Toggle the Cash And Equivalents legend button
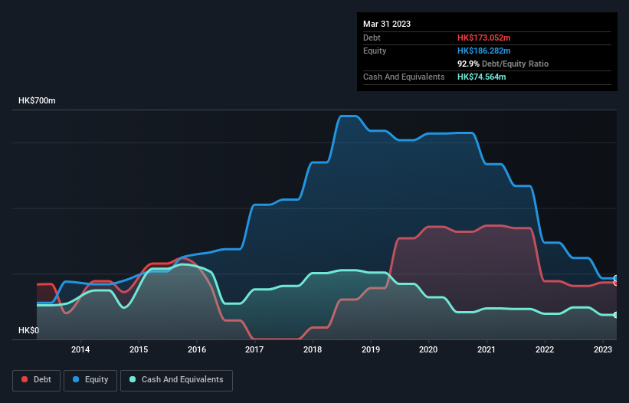 point(176,380)
